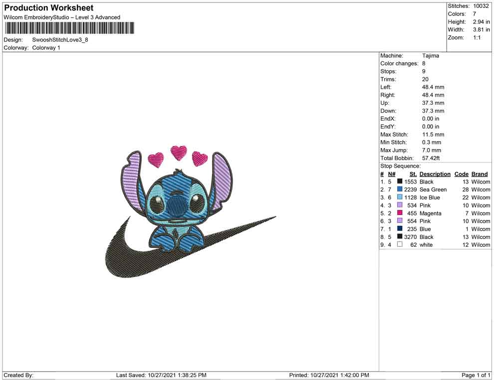Click the height value '2.94 in'
494x380 pixels.
coord(481,22)
